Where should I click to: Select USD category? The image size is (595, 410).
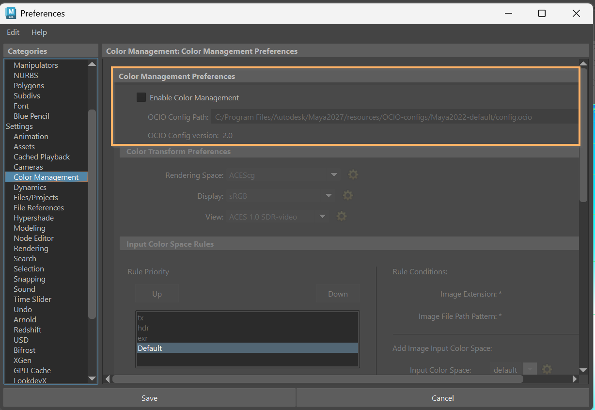(21, 340)
